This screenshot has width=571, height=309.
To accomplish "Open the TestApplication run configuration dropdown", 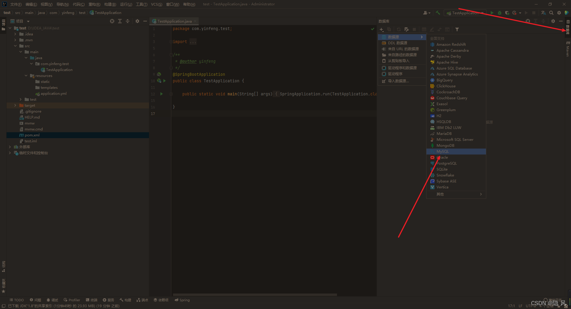I will tap(465, 13).
